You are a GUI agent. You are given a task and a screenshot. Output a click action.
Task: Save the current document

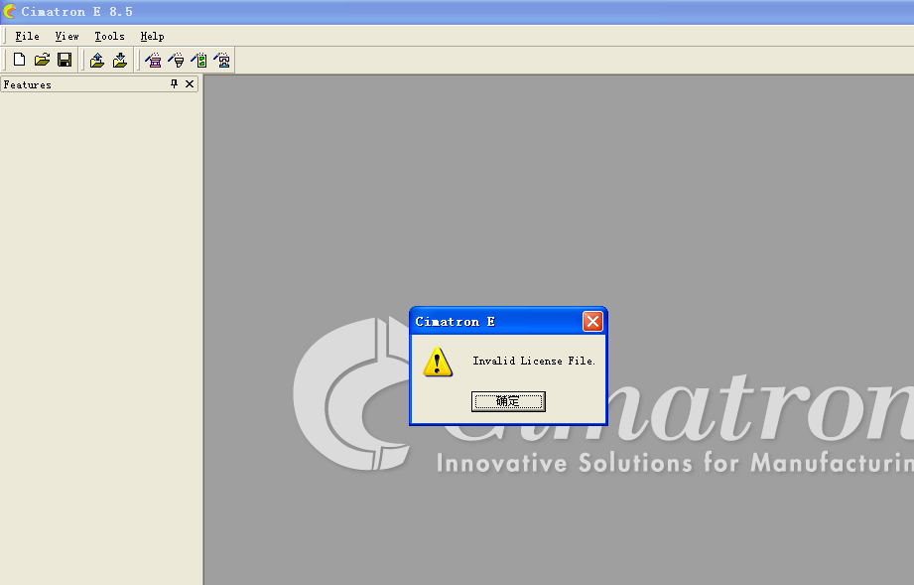[64, 59]
